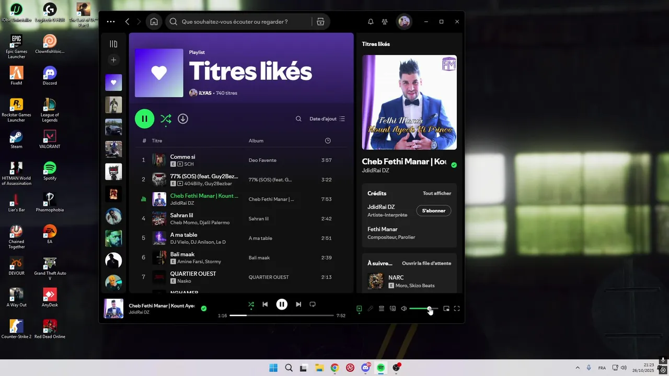Sort by the Titre column header
The image size is (669, 376).
click(157, 141)
